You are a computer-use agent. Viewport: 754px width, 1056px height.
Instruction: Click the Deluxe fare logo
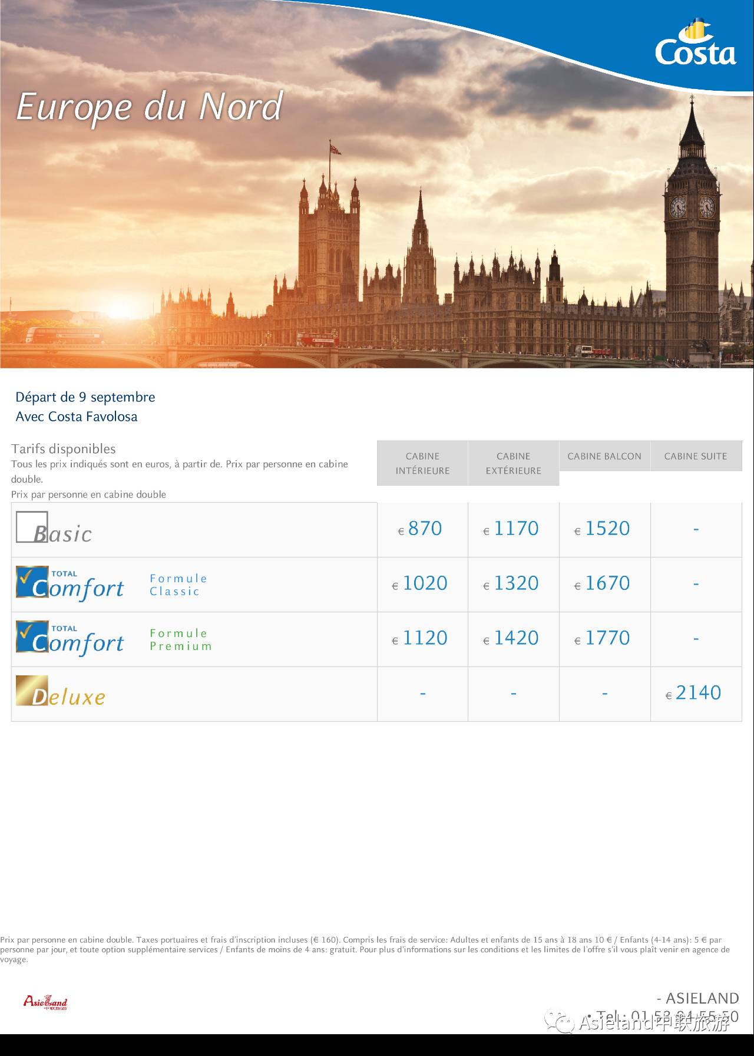click(x=61, y=691)
